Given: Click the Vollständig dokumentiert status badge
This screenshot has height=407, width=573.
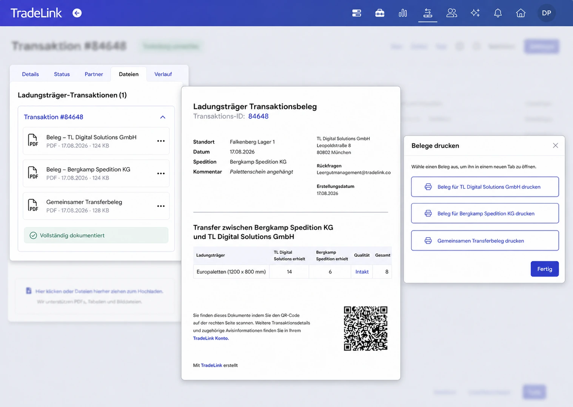Looking at the screenshot, I should (96, 235).
